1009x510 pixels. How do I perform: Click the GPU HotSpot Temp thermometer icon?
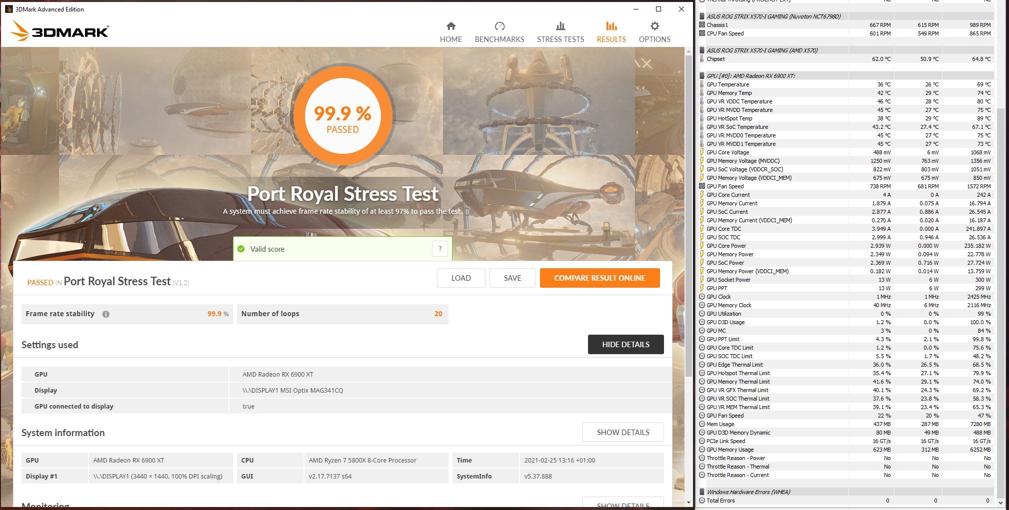coord(702,118)
